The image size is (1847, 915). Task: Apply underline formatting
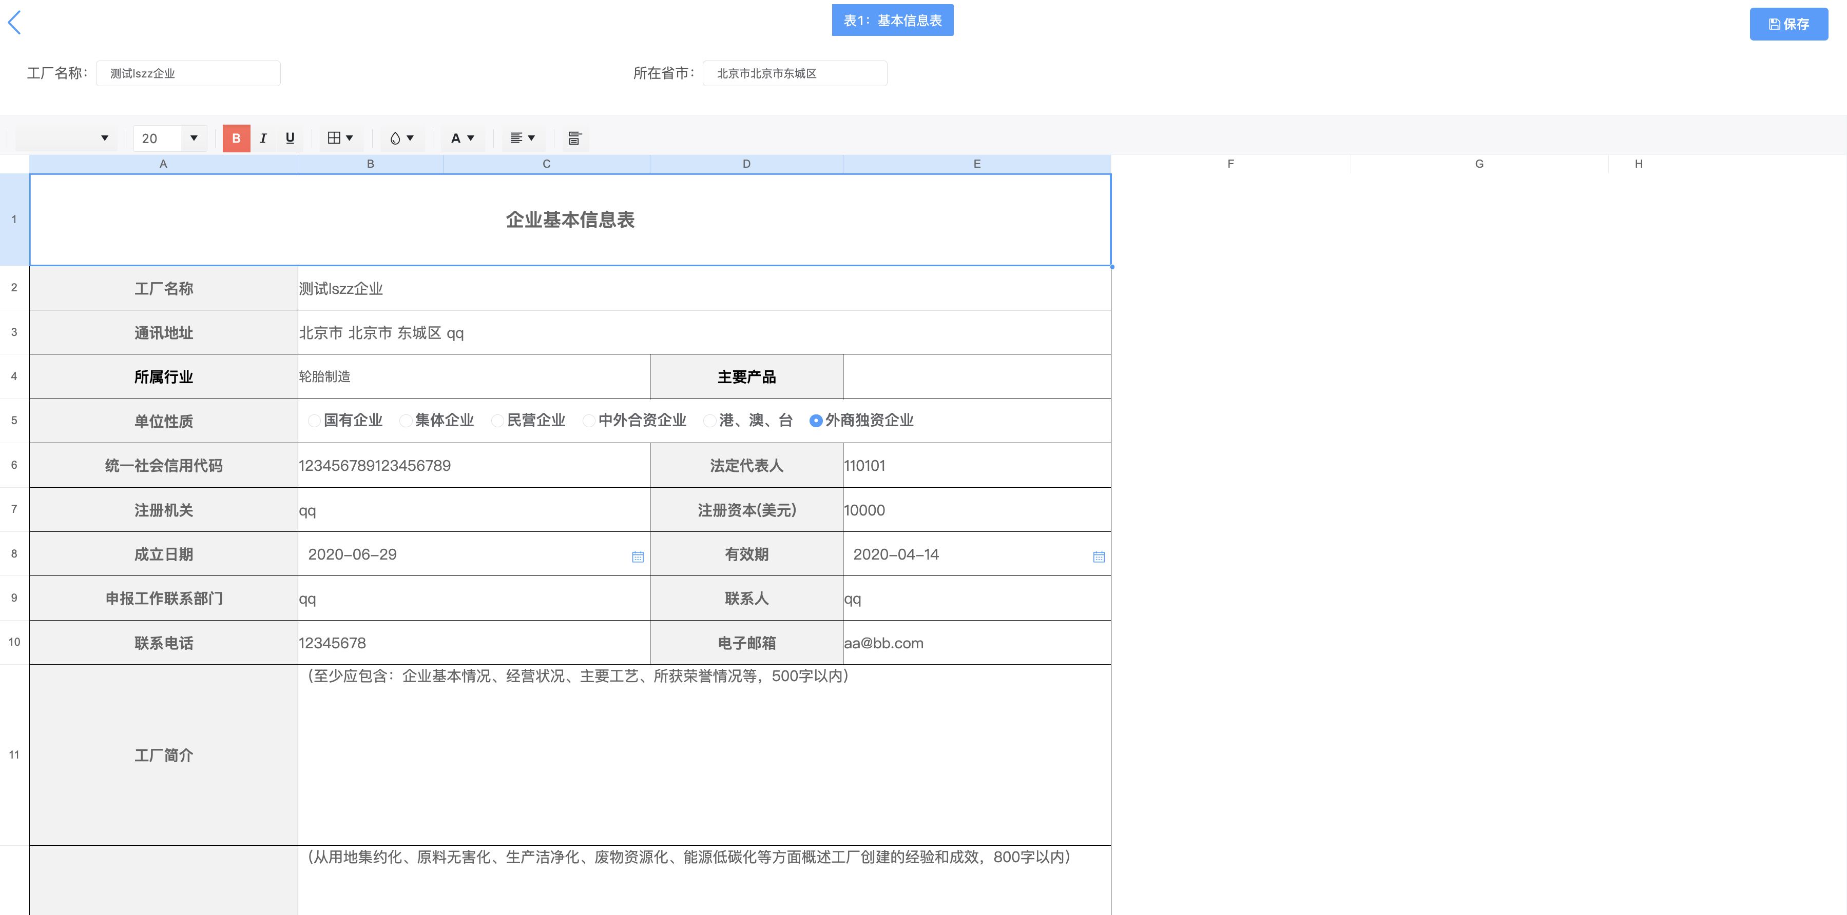tap(290, 138)
